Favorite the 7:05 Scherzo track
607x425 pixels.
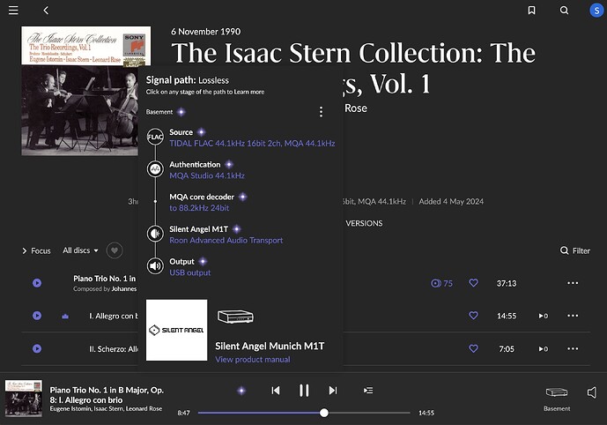pyautogui.click(x=473, y=348)
